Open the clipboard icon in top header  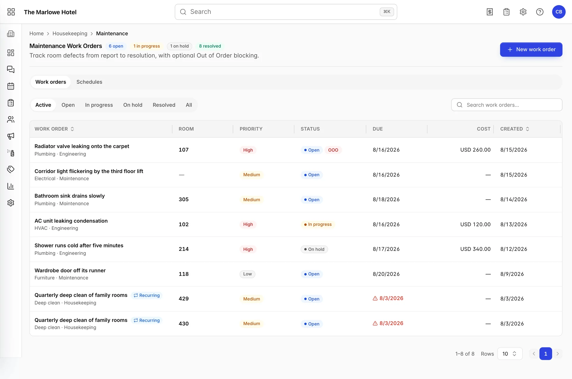(506, 12)
